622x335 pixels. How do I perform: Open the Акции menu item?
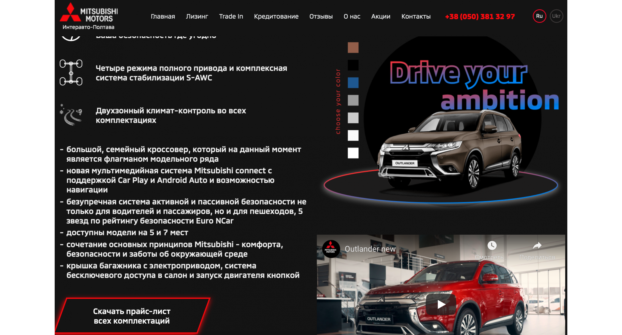pyautogui.click(x=381, y=17)
